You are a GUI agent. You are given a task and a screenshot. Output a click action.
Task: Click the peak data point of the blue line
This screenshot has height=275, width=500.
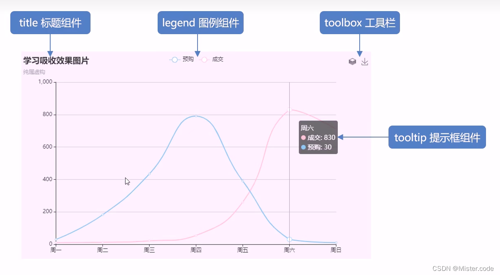point(195,117)
